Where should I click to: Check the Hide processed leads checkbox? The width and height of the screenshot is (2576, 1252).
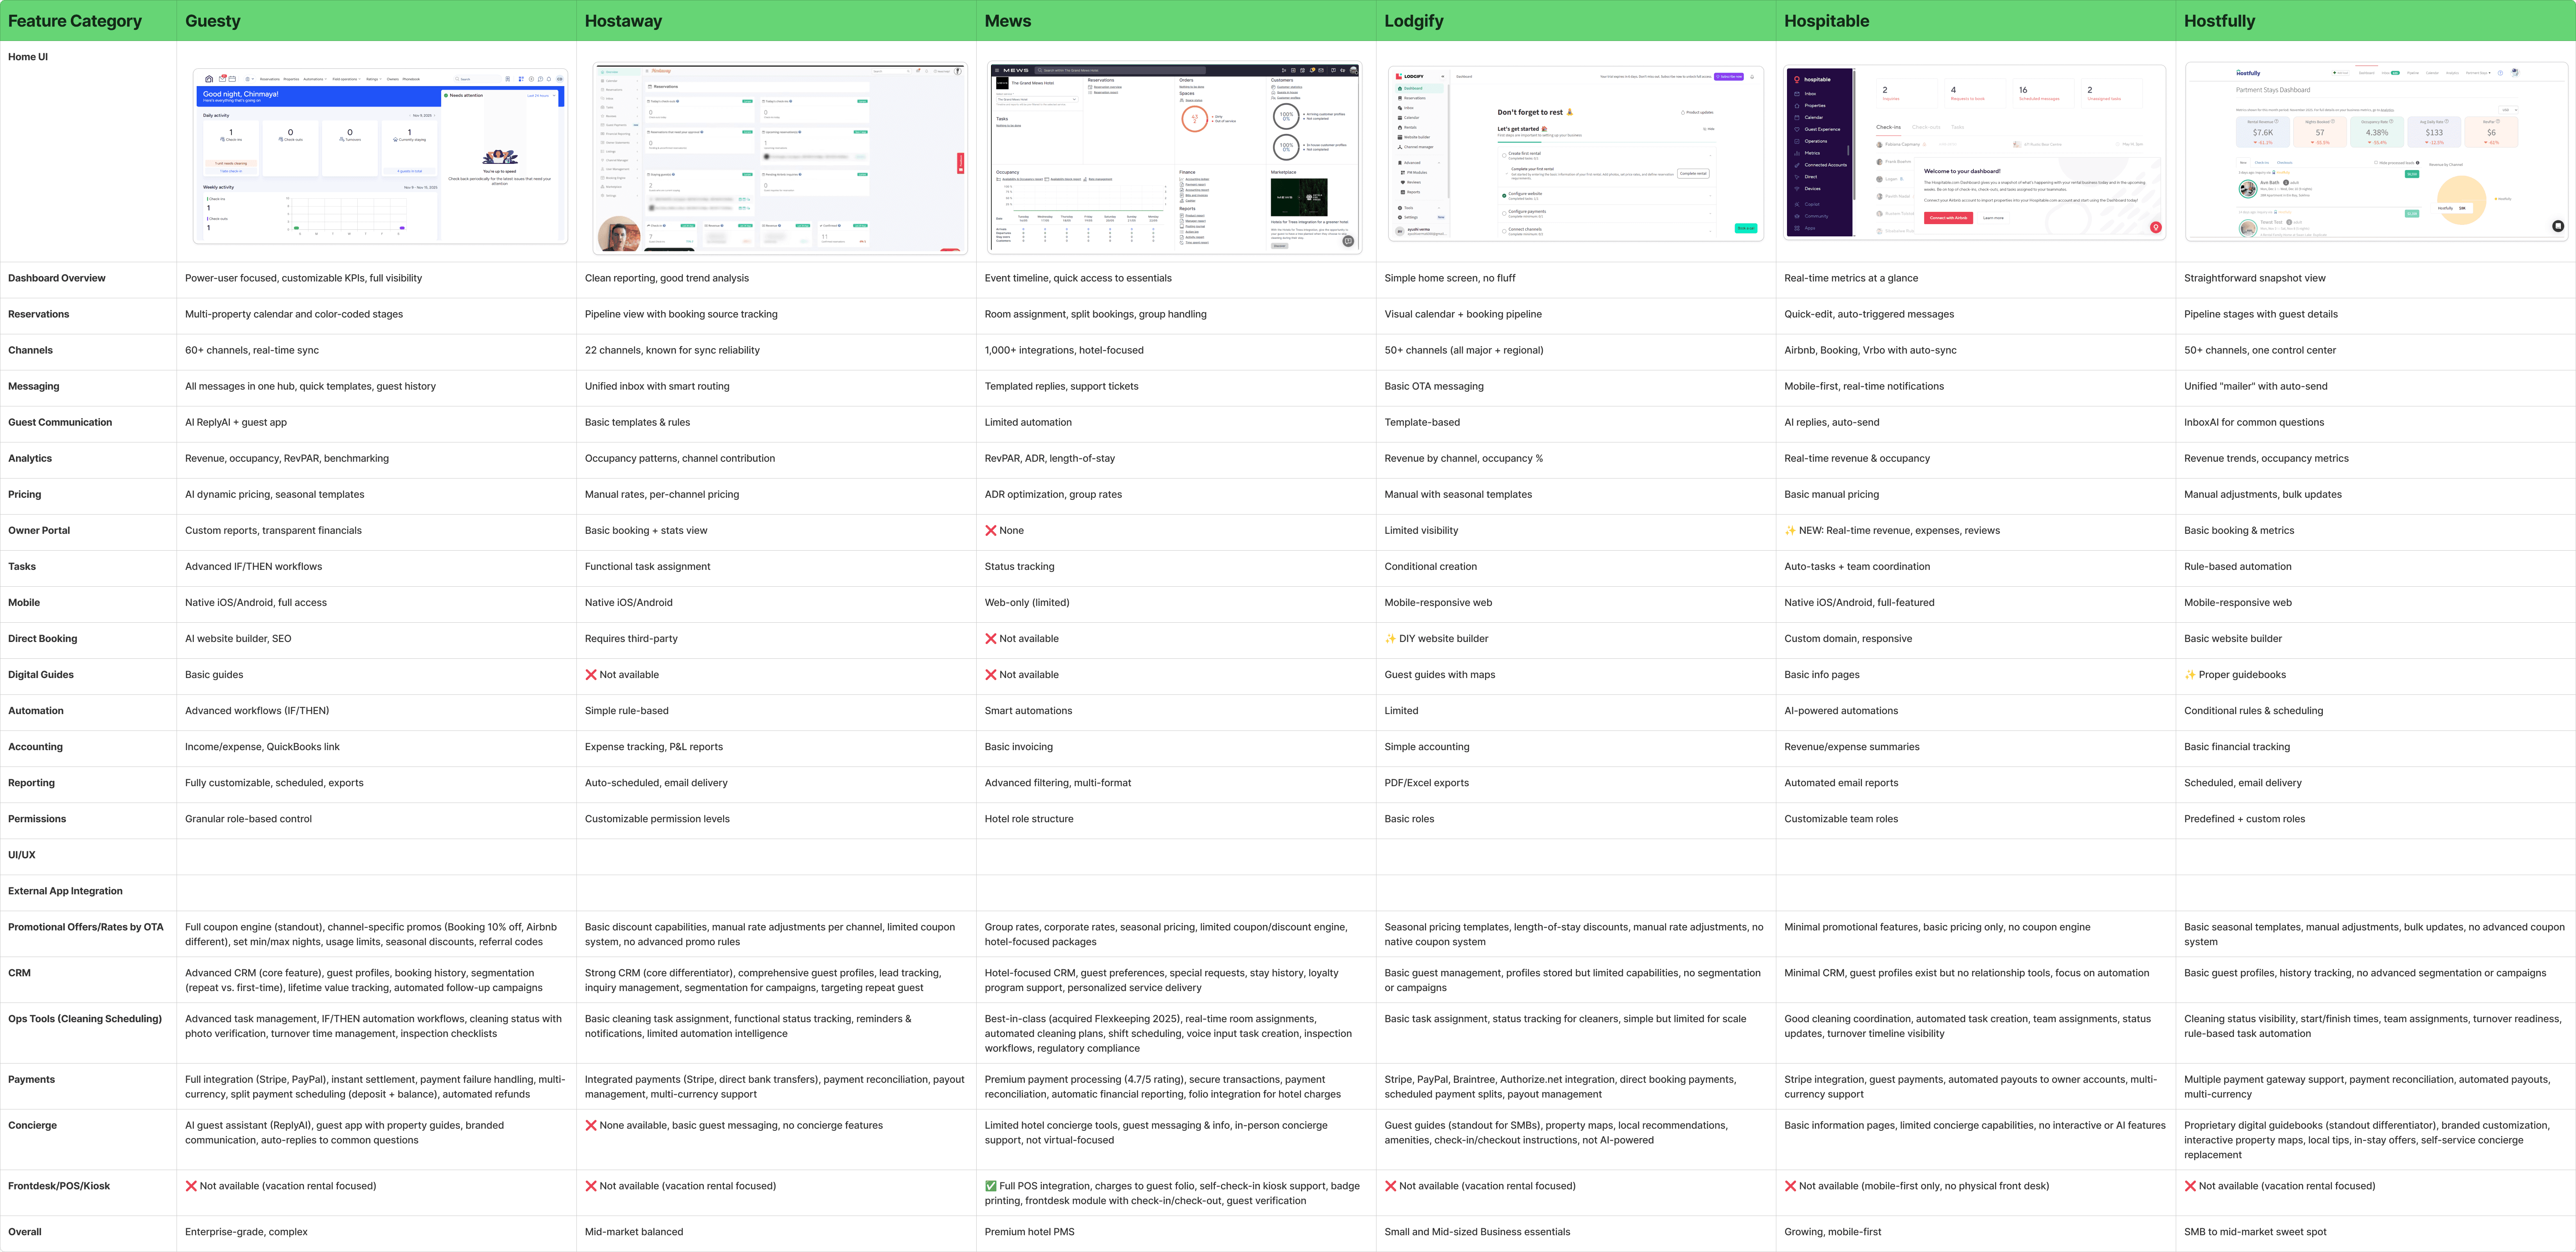pyautogui.click(x=2376, y=163)
